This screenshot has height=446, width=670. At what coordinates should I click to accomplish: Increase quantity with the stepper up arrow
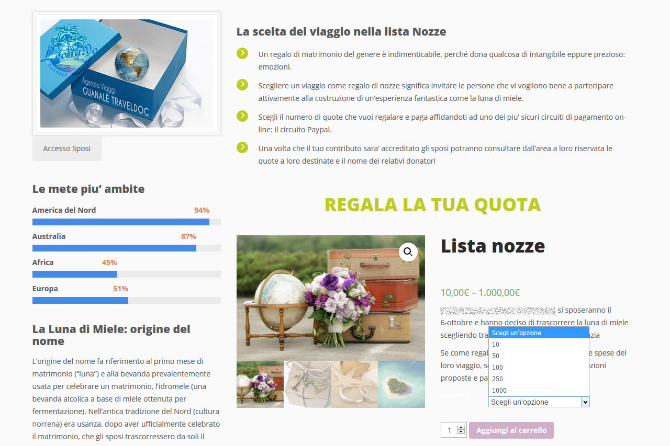tap(461, 427)
